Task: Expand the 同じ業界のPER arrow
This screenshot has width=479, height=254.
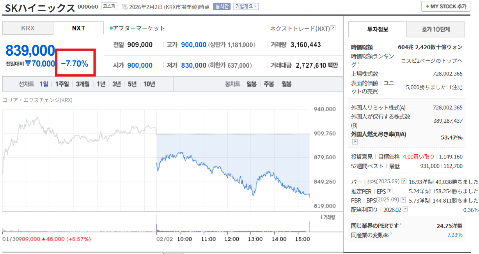Action: click(401, 225)
